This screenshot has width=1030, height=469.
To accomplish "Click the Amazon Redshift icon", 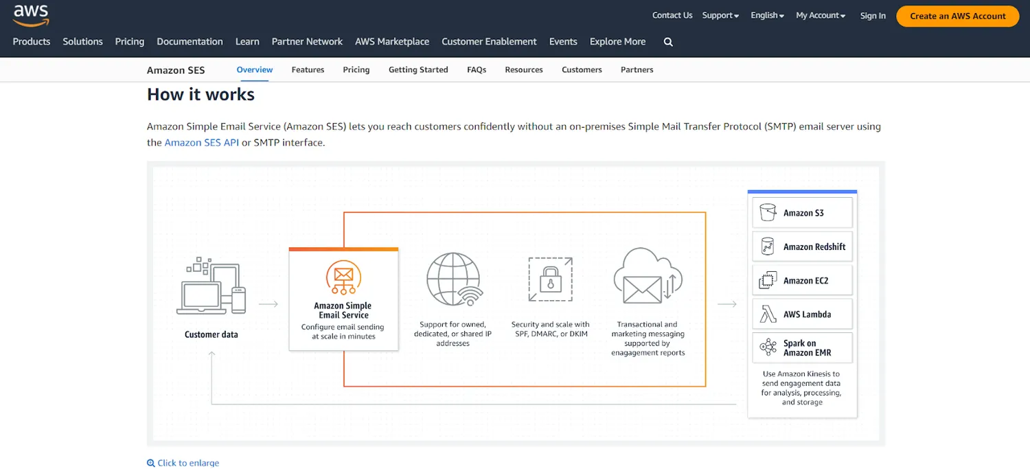I will [x=768, y=247].
